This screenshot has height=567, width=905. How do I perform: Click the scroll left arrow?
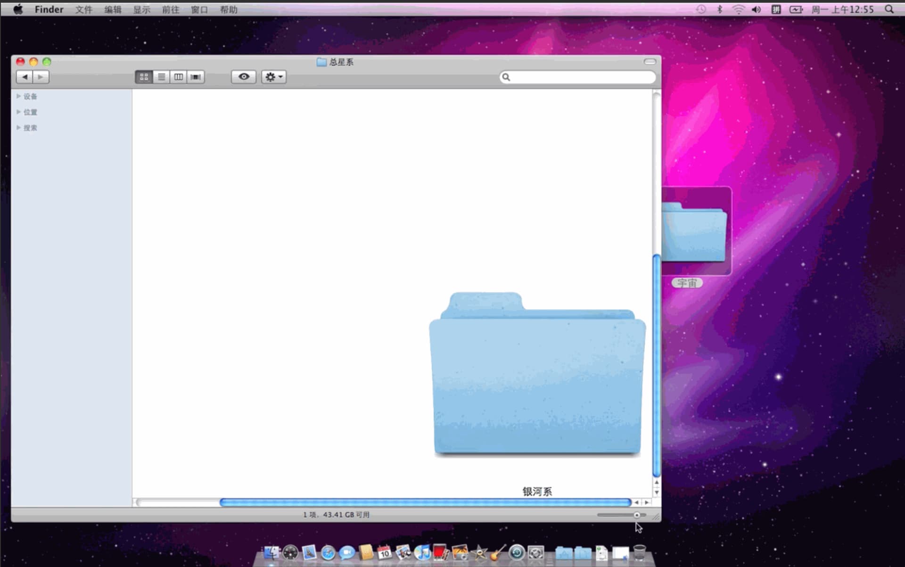click(x=636, y=502)
